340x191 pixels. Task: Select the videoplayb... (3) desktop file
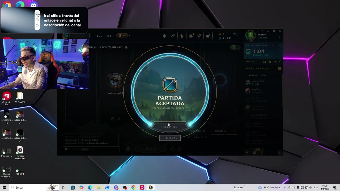pyautogui.click(x=20, y=117)
